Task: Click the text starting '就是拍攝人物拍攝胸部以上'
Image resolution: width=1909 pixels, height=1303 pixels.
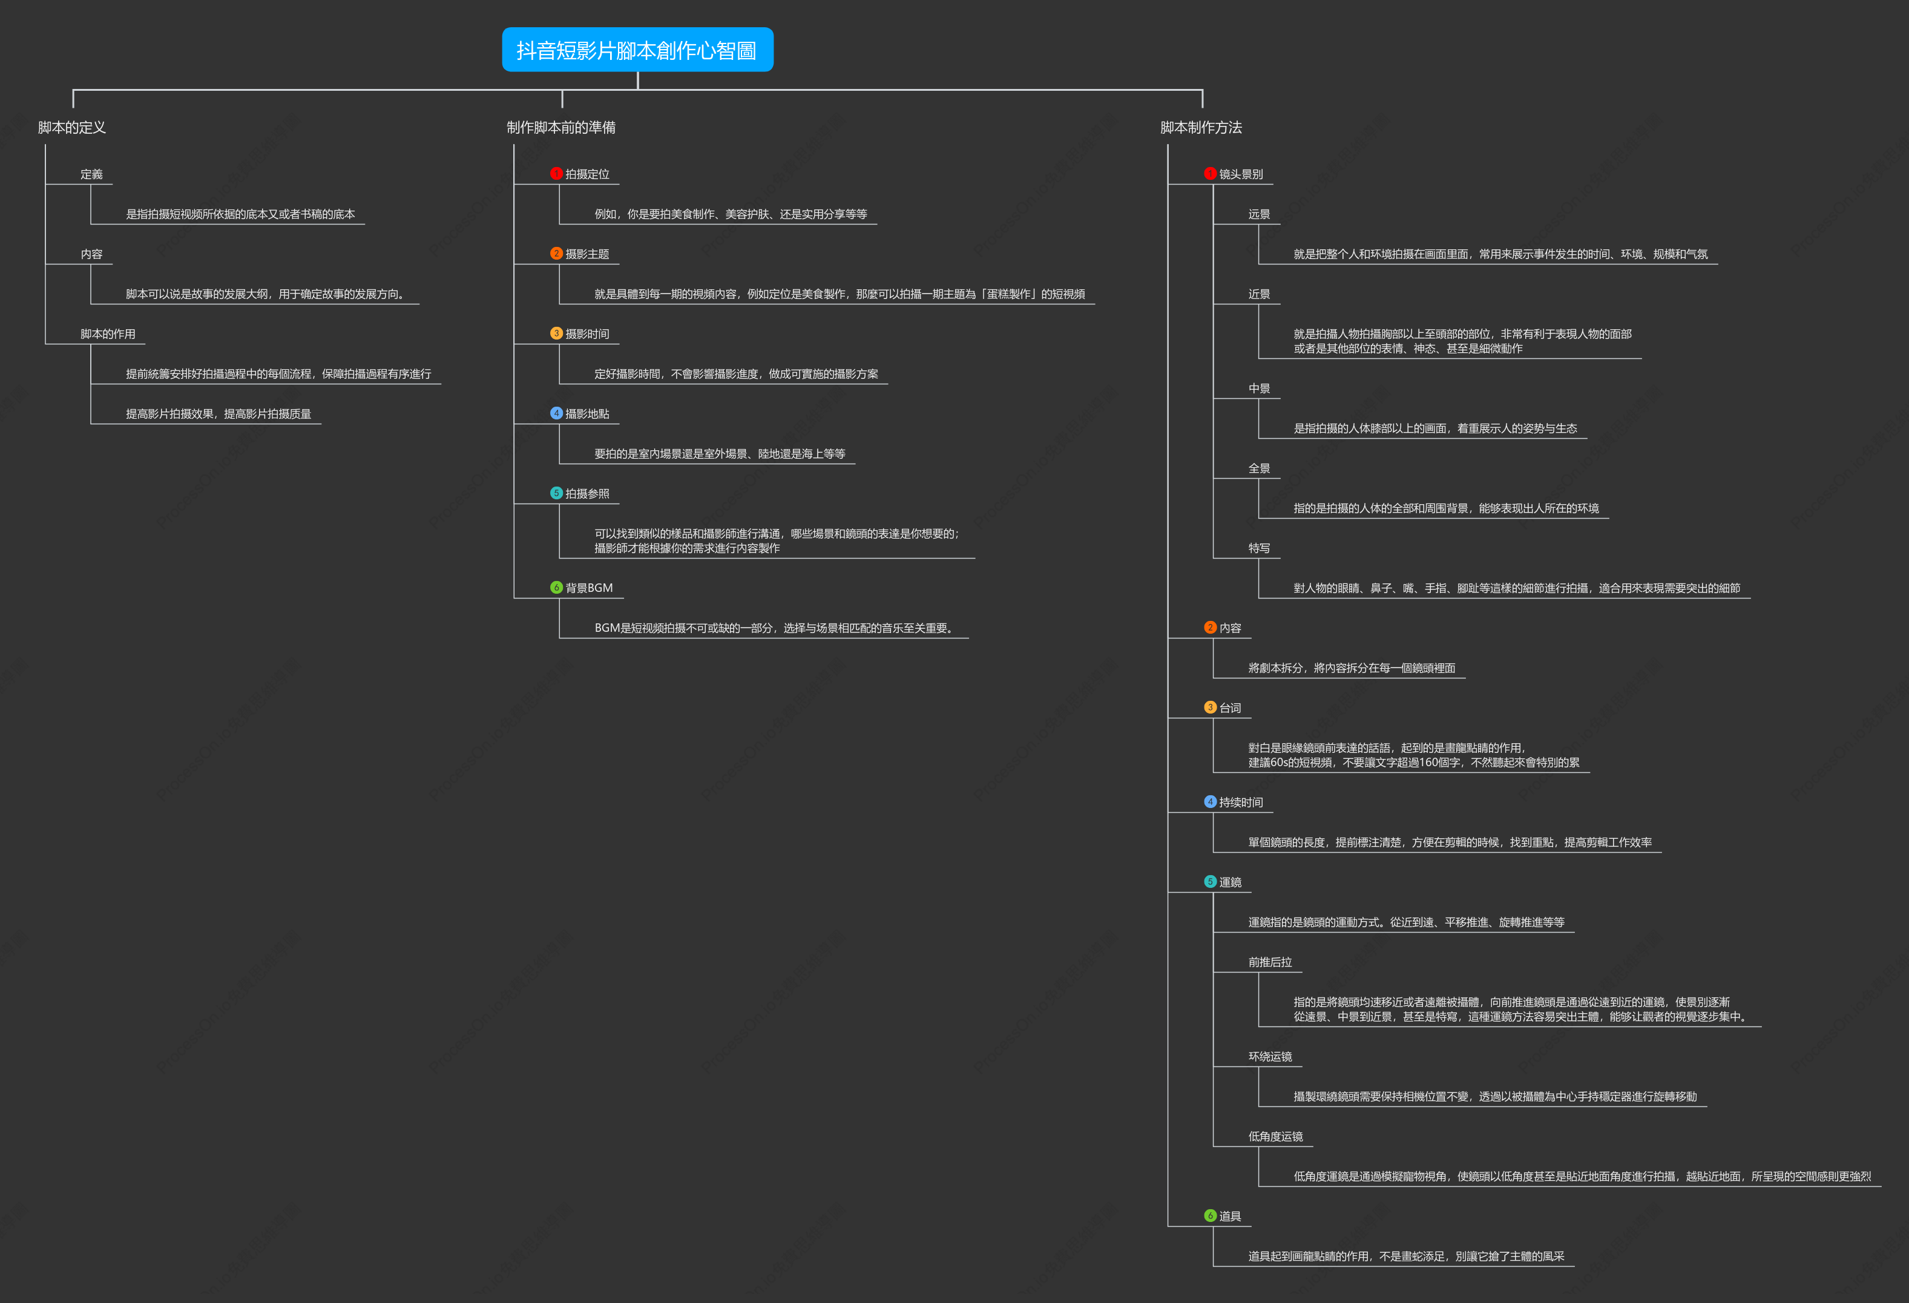Action: tap(1462, 341)
